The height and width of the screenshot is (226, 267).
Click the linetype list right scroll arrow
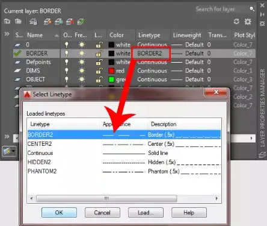click(216, 198)
